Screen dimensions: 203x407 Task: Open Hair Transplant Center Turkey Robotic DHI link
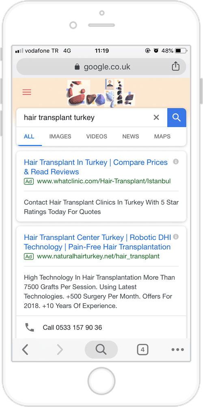click(x=97, y=242)
